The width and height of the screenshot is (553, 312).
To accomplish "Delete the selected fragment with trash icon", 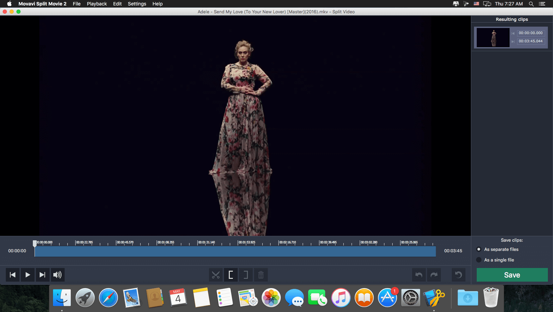I will (x=261, y=275).
